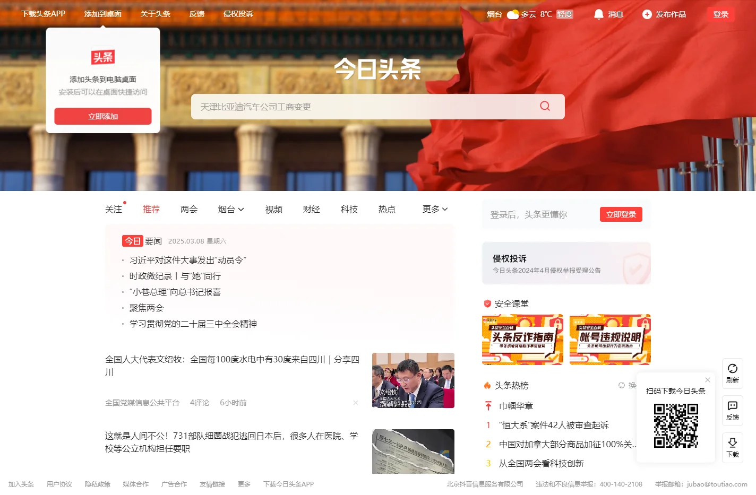Image resolution: width=756 pixels, height=495 pixels.
Task: Open hot topic 巾帼华章
Action: (x=516, y=406)
